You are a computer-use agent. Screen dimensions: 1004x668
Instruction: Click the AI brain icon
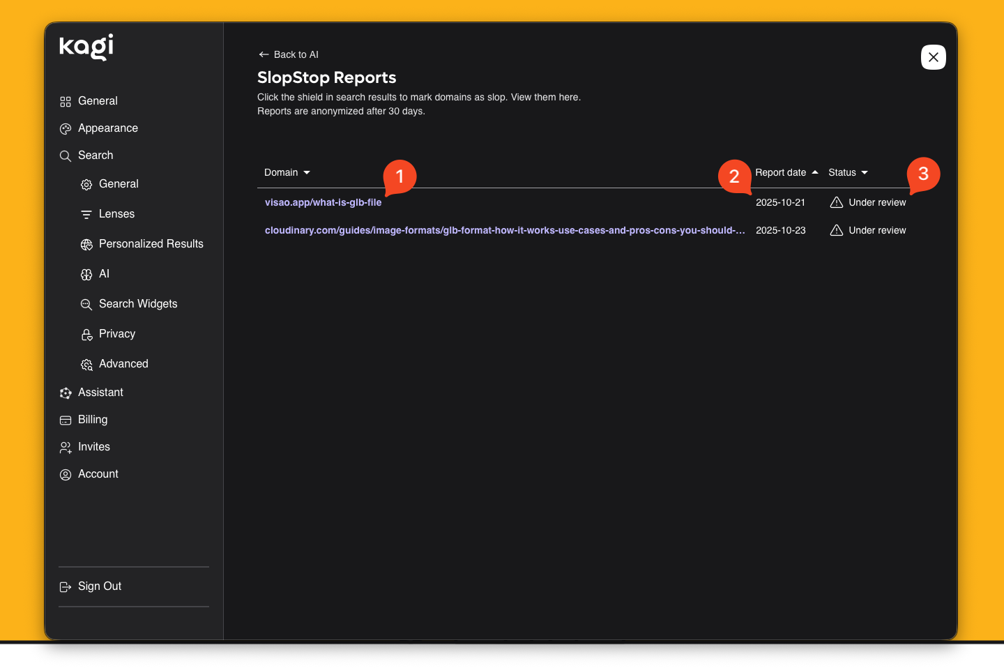86,275
